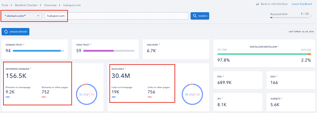Screen dimensions: 317x113
Task: Click the Anchors info icon
Action: click(x=160, y=44)
